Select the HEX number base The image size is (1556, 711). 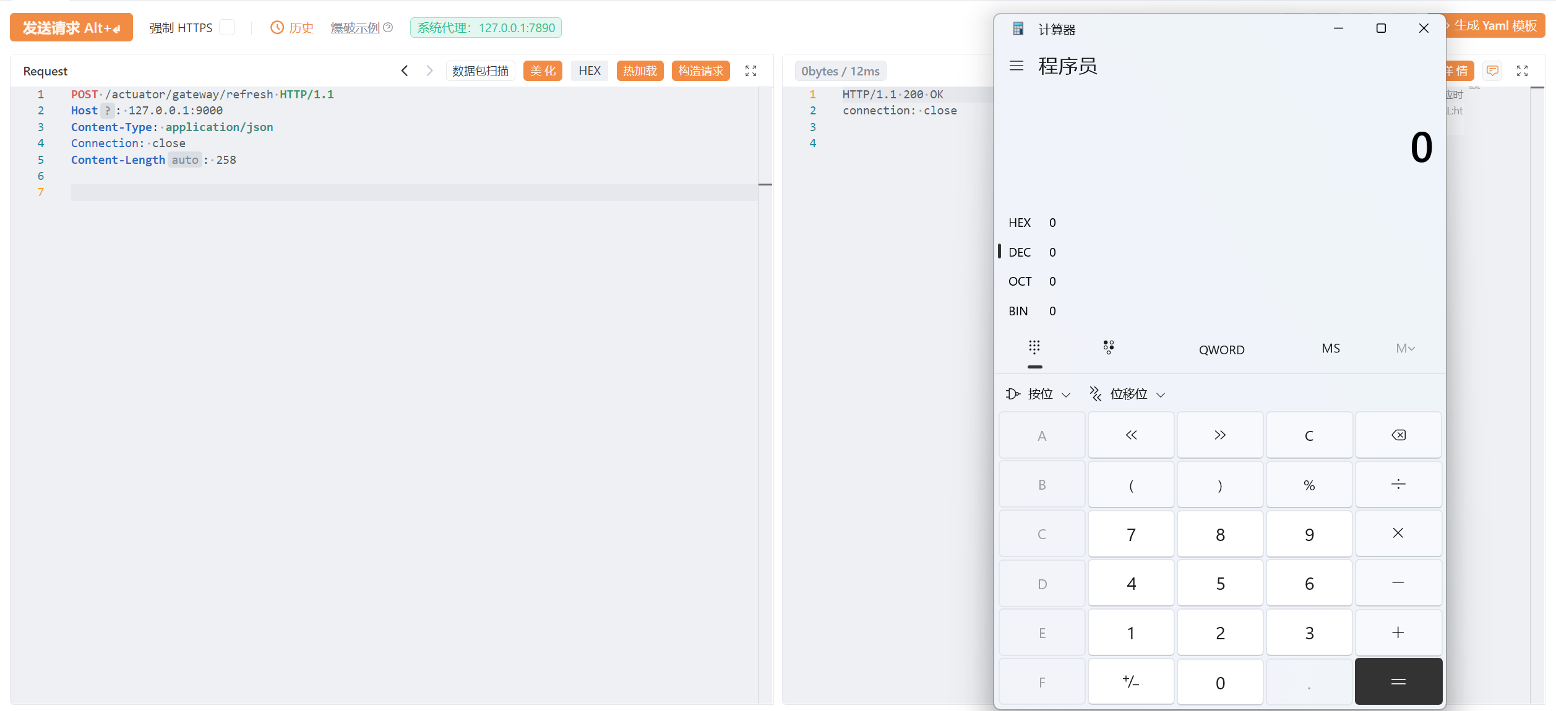click(x=1020, y=223)
